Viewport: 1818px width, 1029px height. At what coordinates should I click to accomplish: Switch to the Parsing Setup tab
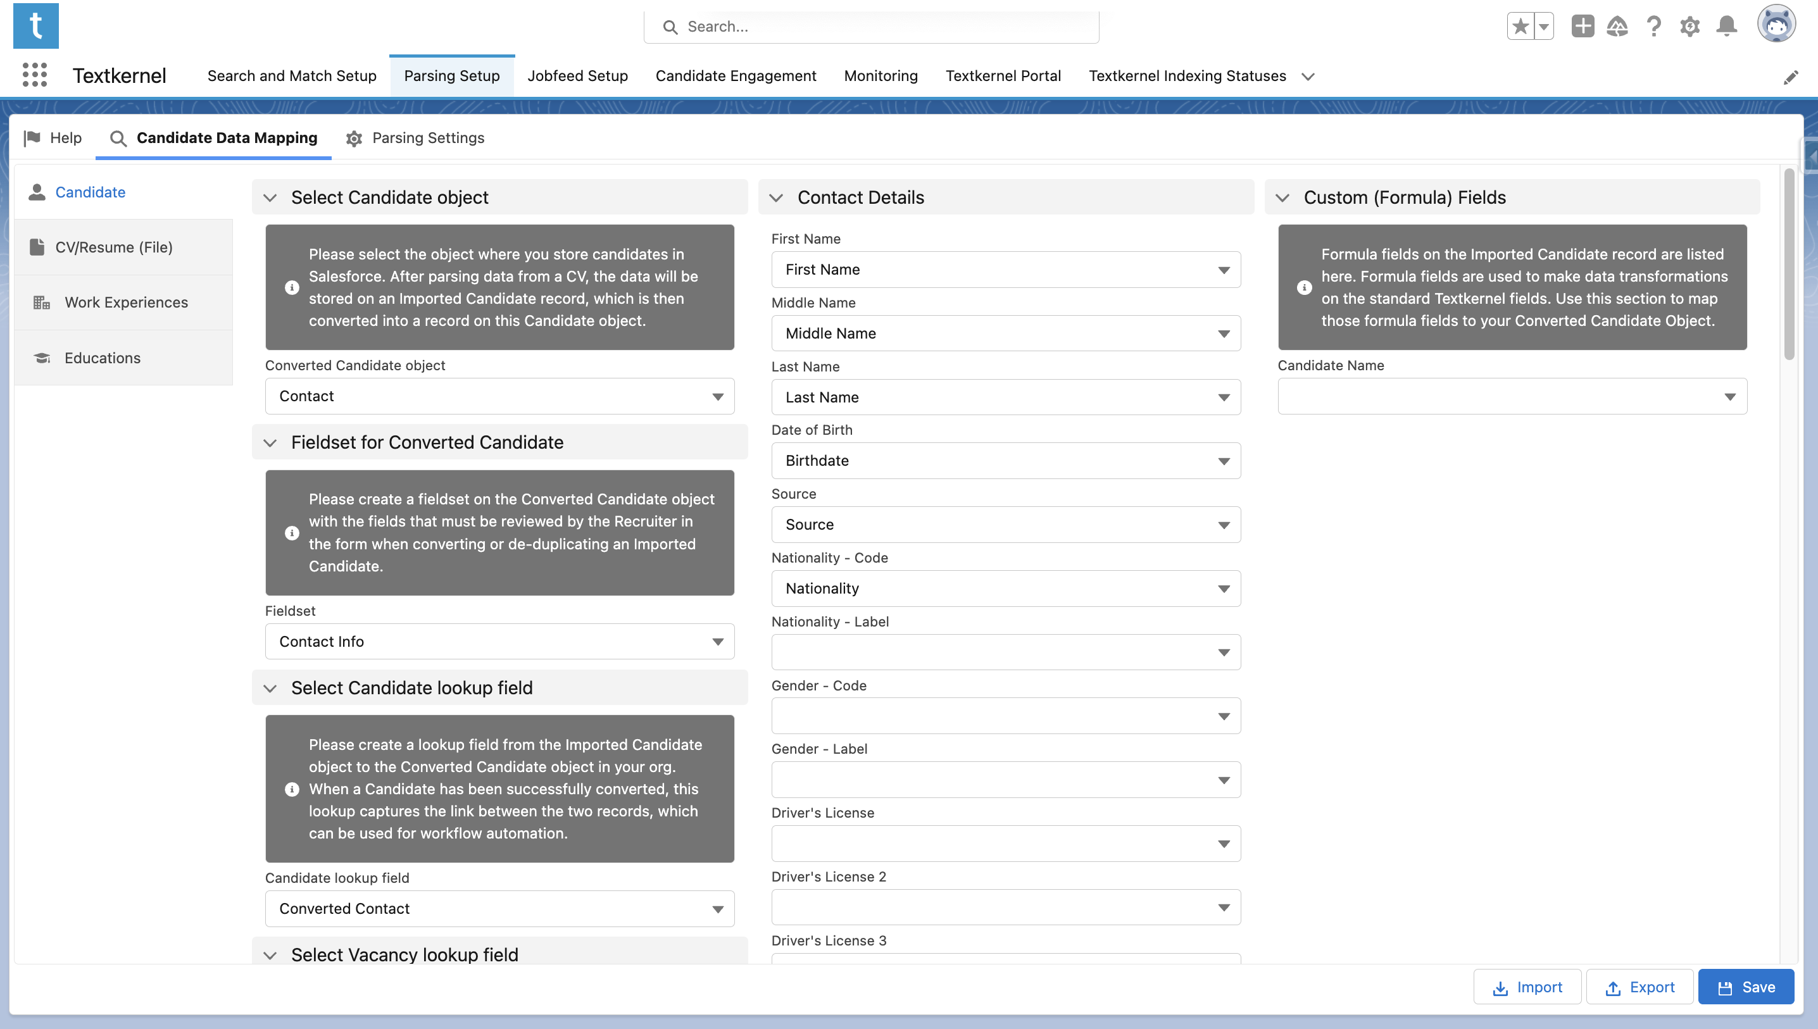[452, 75]
